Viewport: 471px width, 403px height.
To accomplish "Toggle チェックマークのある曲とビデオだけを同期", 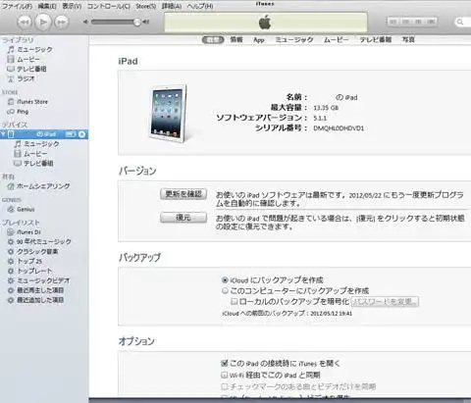I will (x=224, y=386).
